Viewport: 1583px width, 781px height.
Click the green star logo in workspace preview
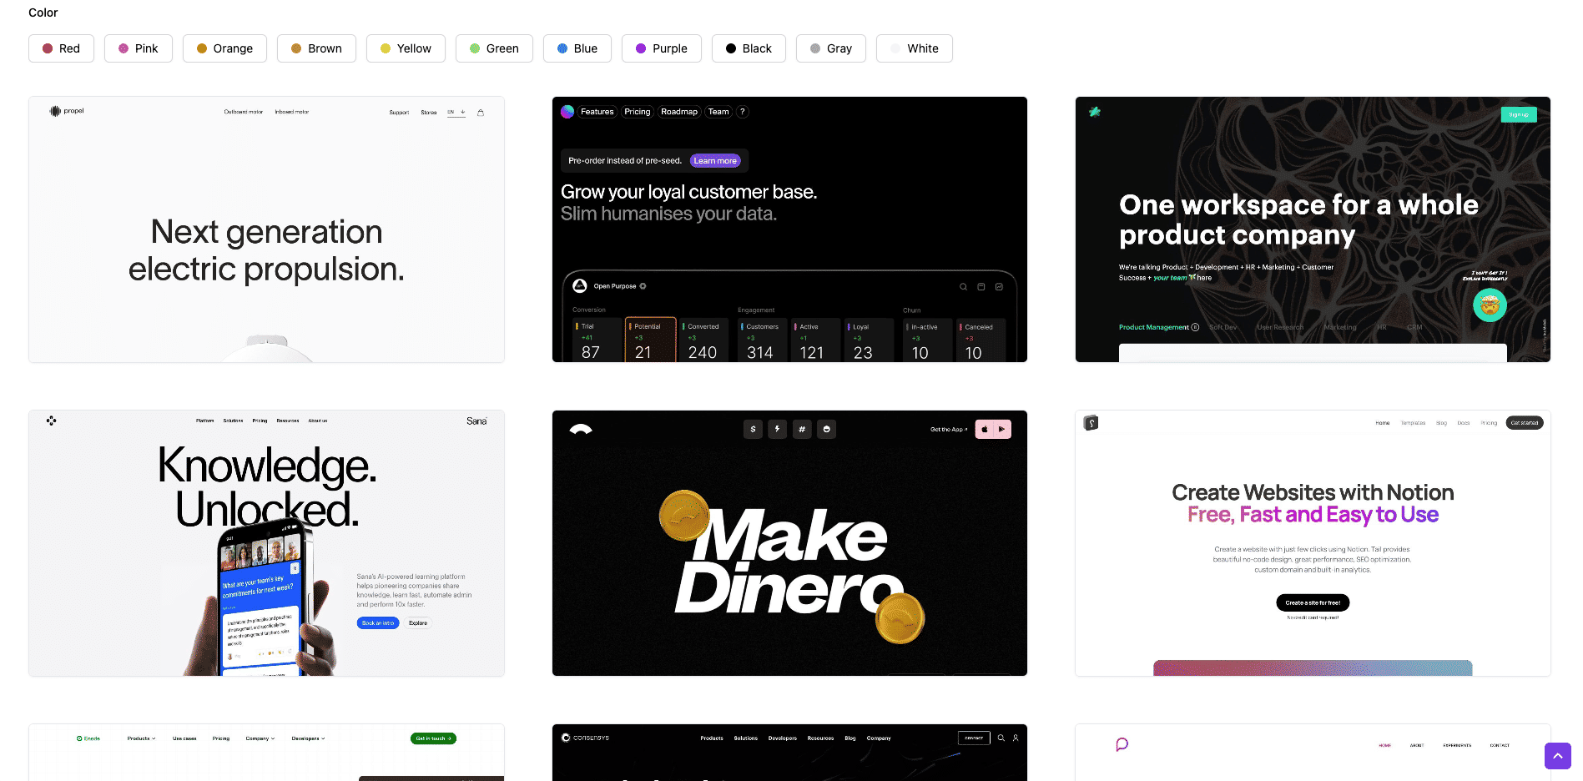[x=1095, y=112]
